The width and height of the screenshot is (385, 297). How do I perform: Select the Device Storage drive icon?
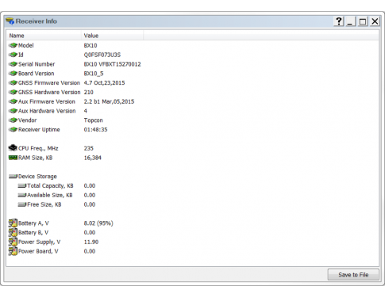click(13, 177)
